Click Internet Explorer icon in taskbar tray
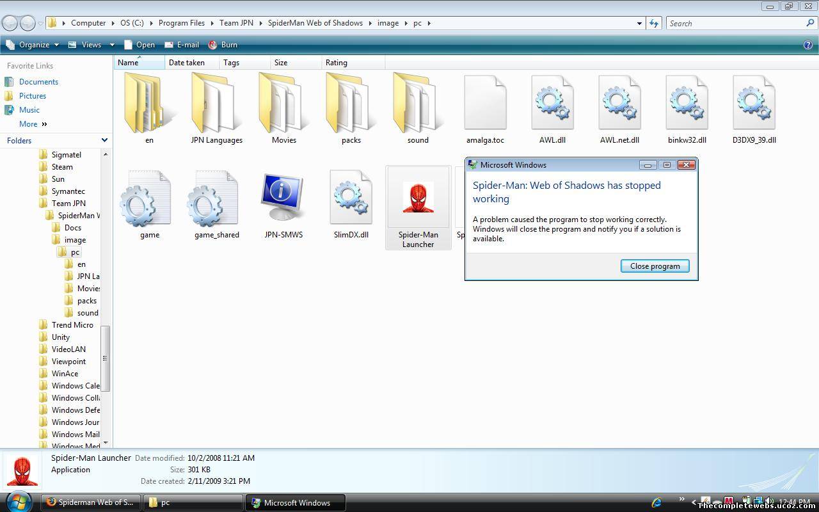Image resolution: width=819 pixels, height=512 pixels. click(x=656, y=502)
